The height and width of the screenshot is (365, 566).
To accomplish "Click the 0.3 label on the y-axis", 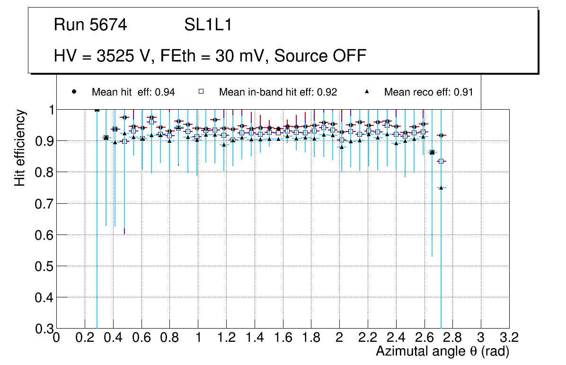I will click(43, 329).
